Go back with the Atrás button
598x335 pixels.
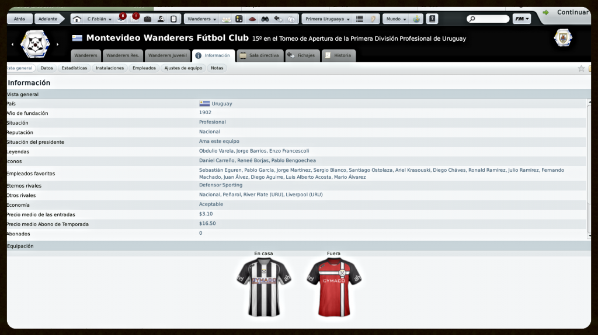[x=19, y=19]
